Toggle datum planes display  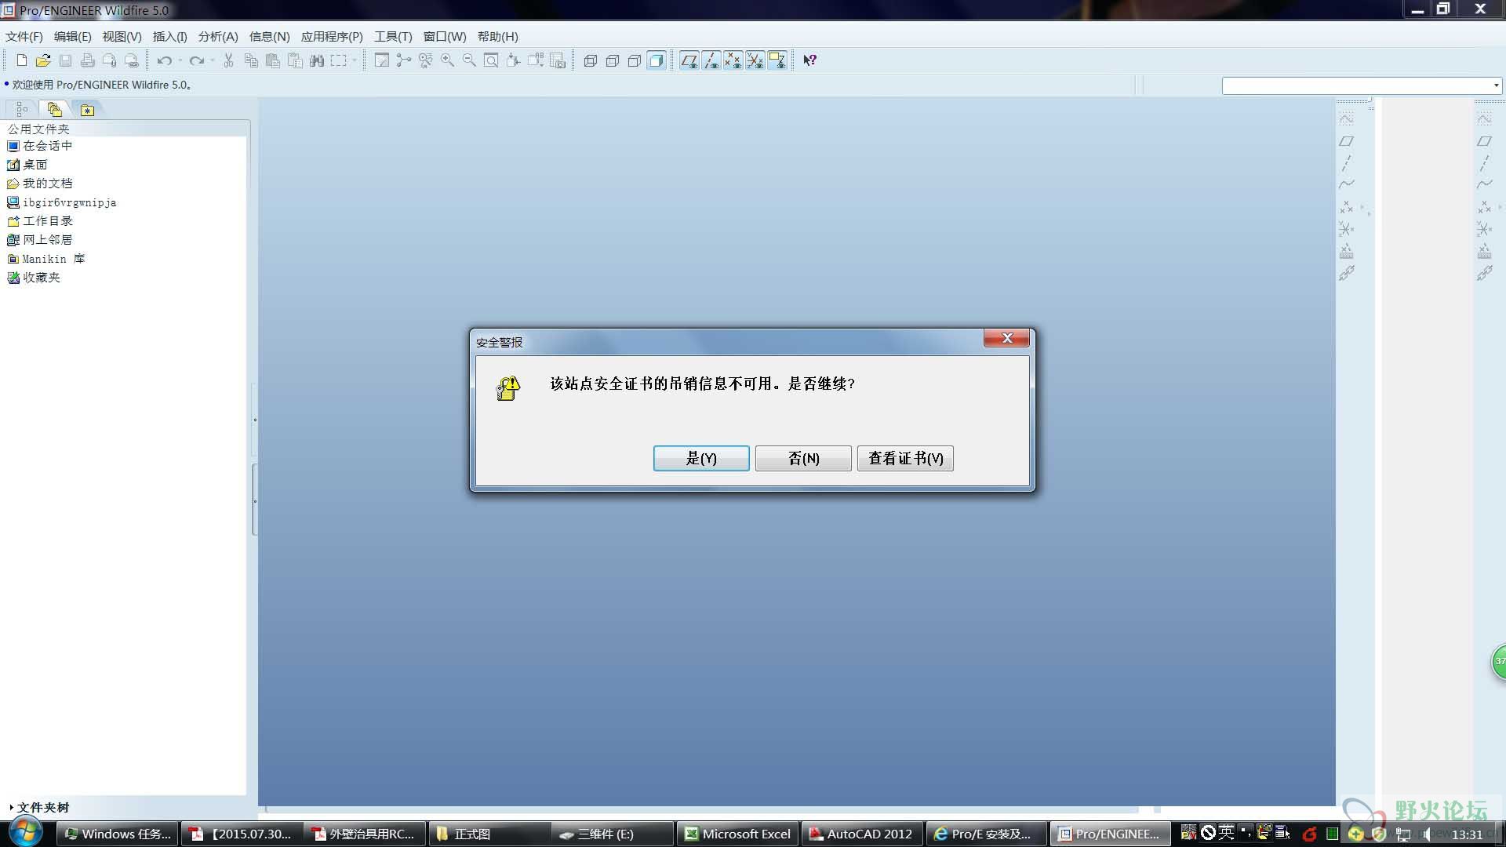689,60
